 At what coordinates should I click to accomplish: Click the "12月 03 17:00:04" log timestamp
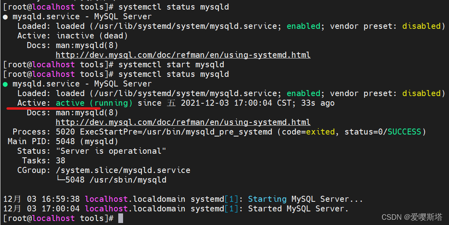(42, 209)
